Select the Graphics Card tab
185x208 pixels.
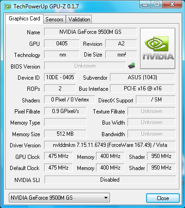click(25, 19)
